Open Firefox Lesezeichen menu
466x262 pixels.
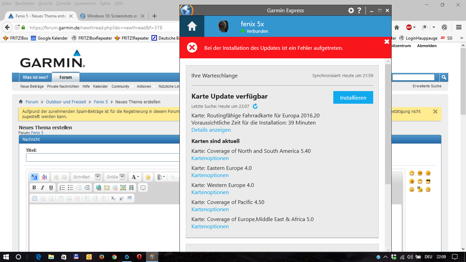coord(85,3)
